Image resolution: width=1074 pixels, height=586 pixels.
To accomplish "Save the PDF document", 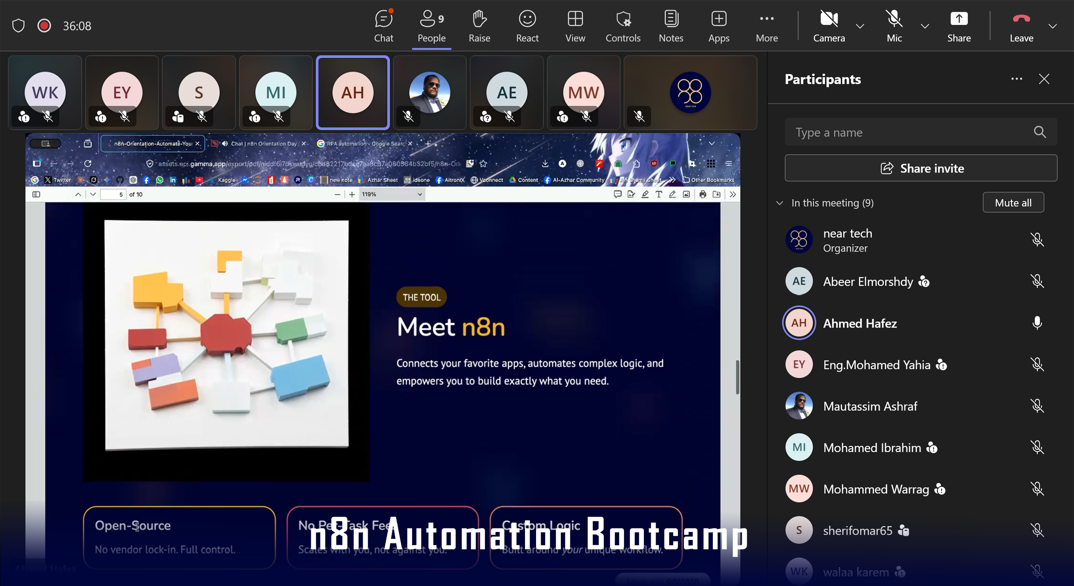I will click(716, 194).
